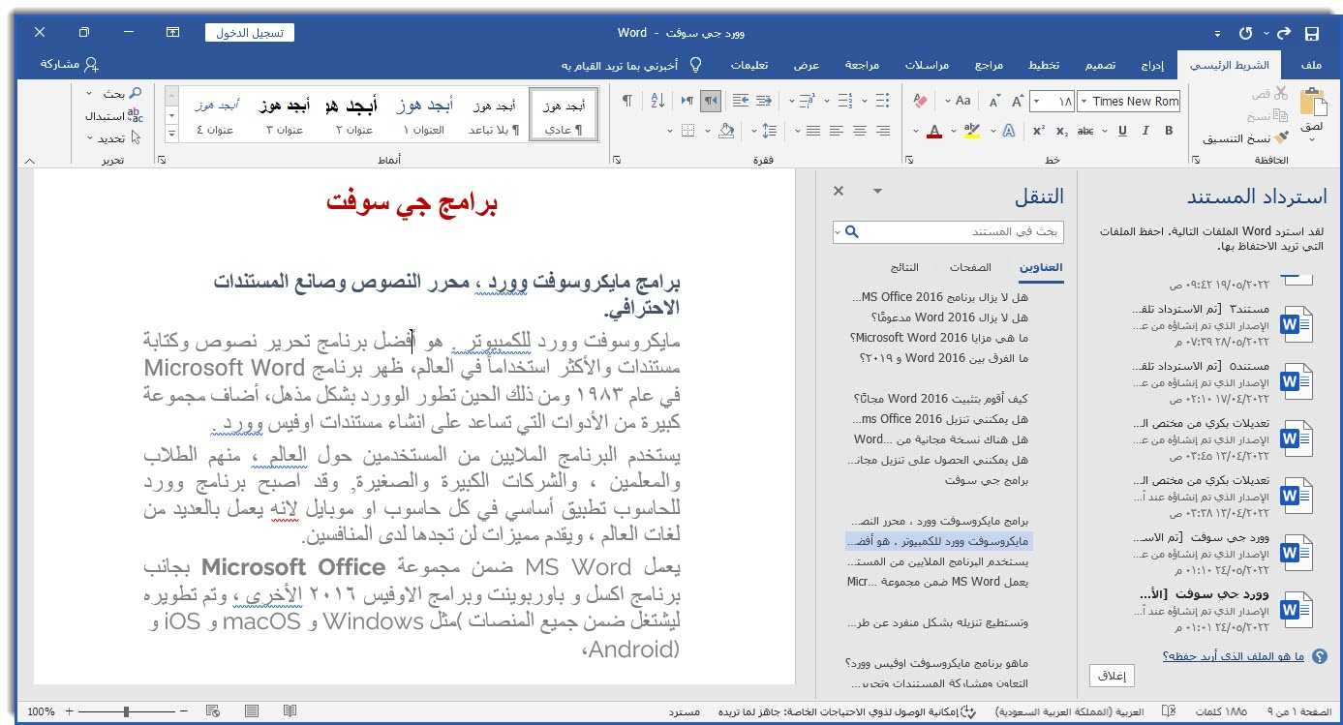Click the navigation pane search field

(948, 232)
